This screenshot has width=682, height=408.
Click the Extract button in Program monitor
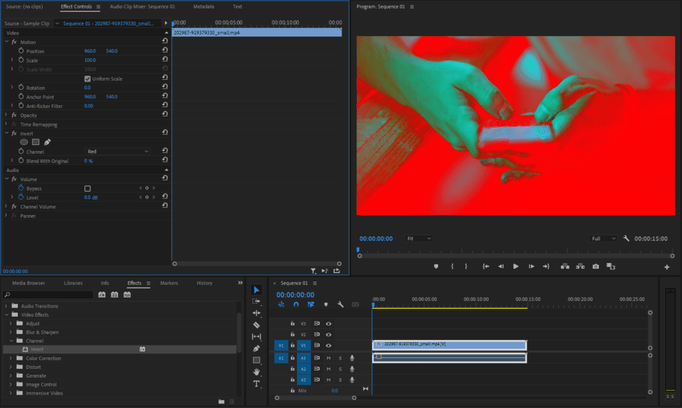(580, 266)
